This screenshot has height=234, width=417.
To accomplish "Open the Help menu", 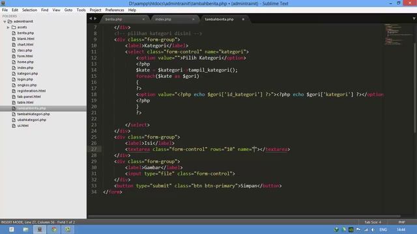I will click(x=132, y=10).
